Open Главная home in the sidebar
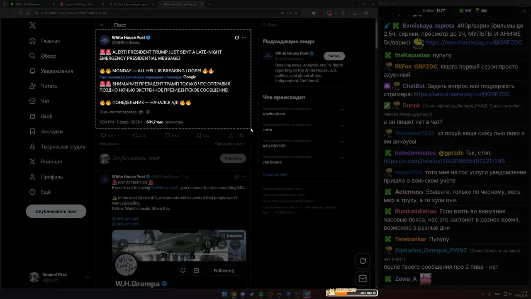The width and height of the screenshot is (531, 299). pos(45,41)
